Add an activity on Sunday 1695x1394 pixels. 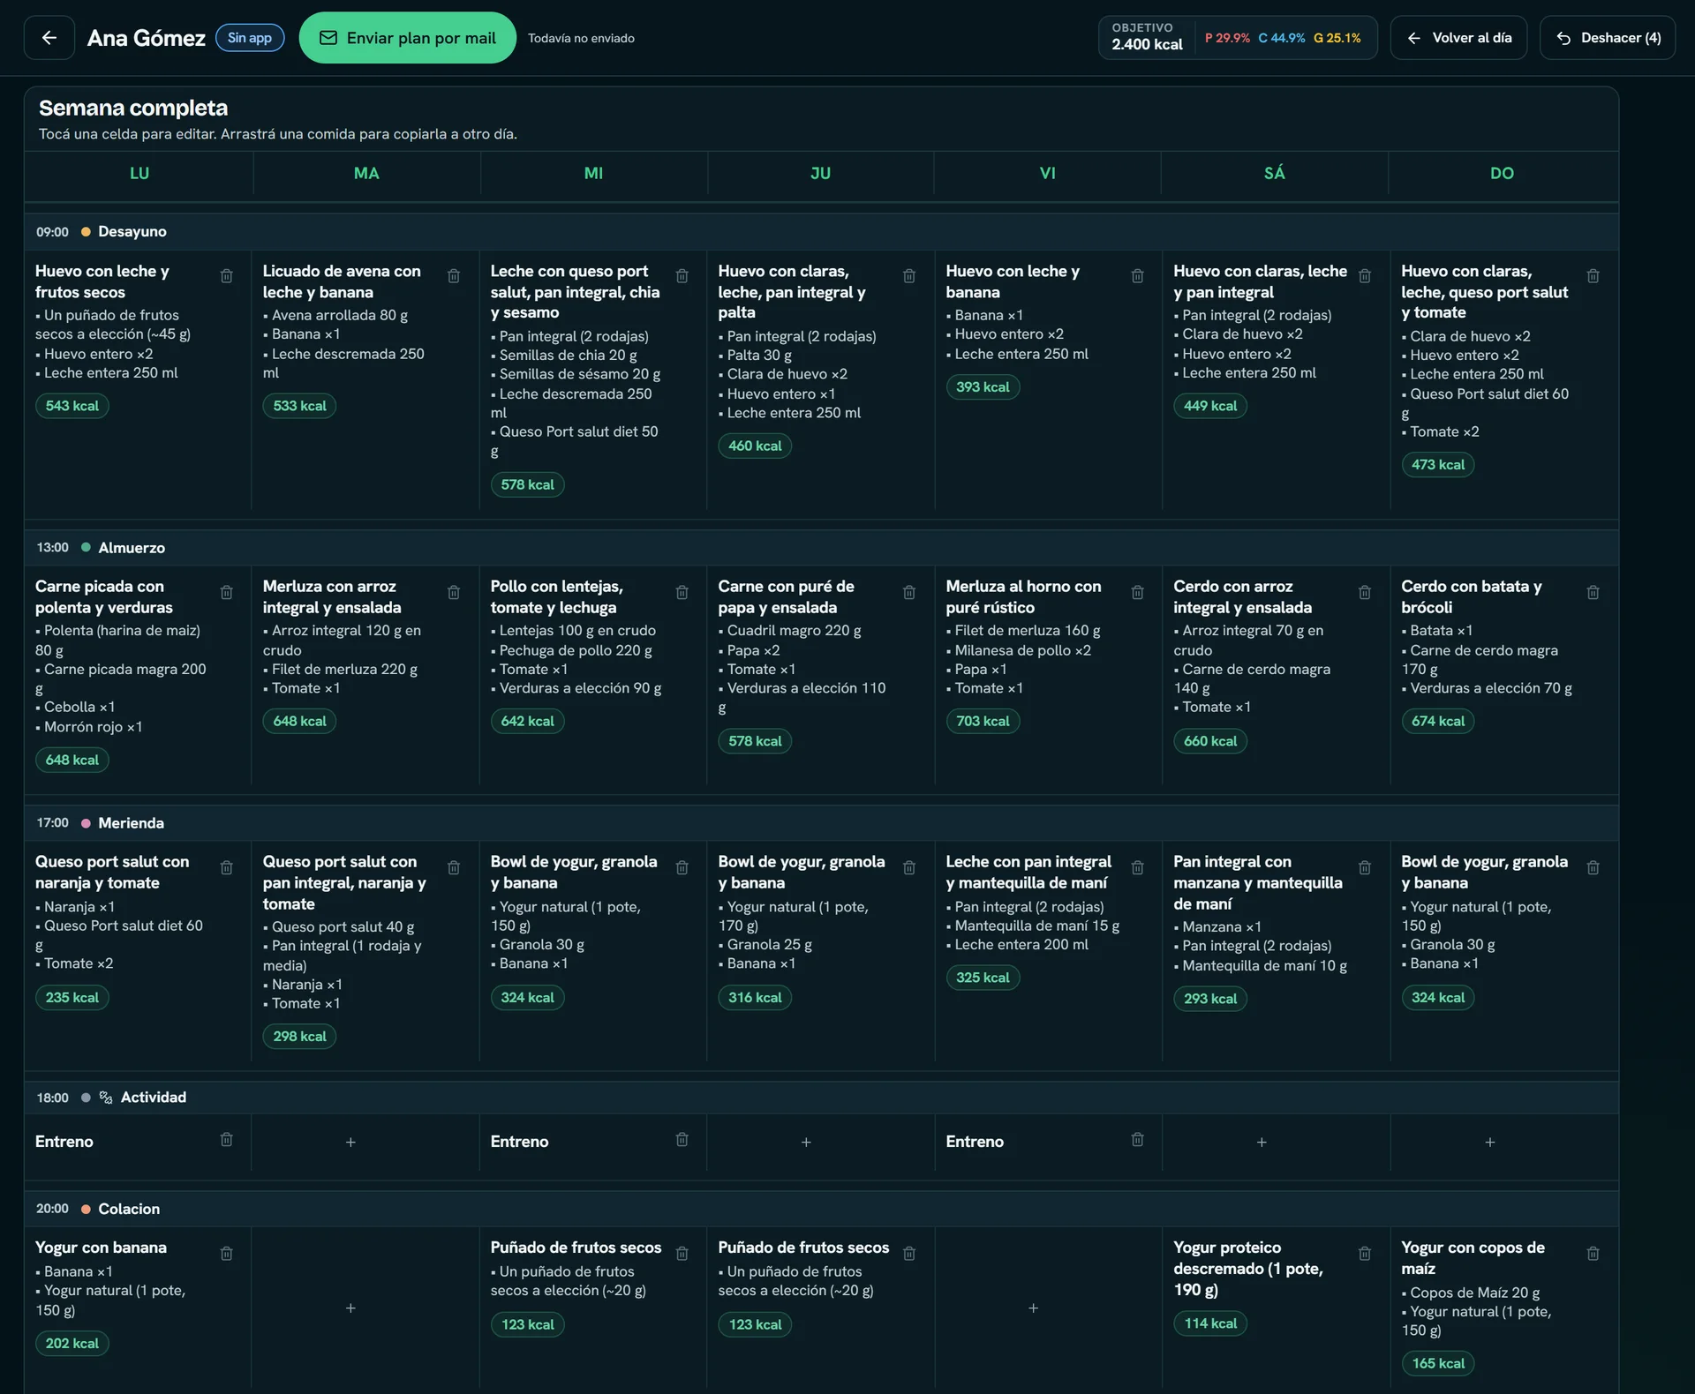click(1490, 1142)
